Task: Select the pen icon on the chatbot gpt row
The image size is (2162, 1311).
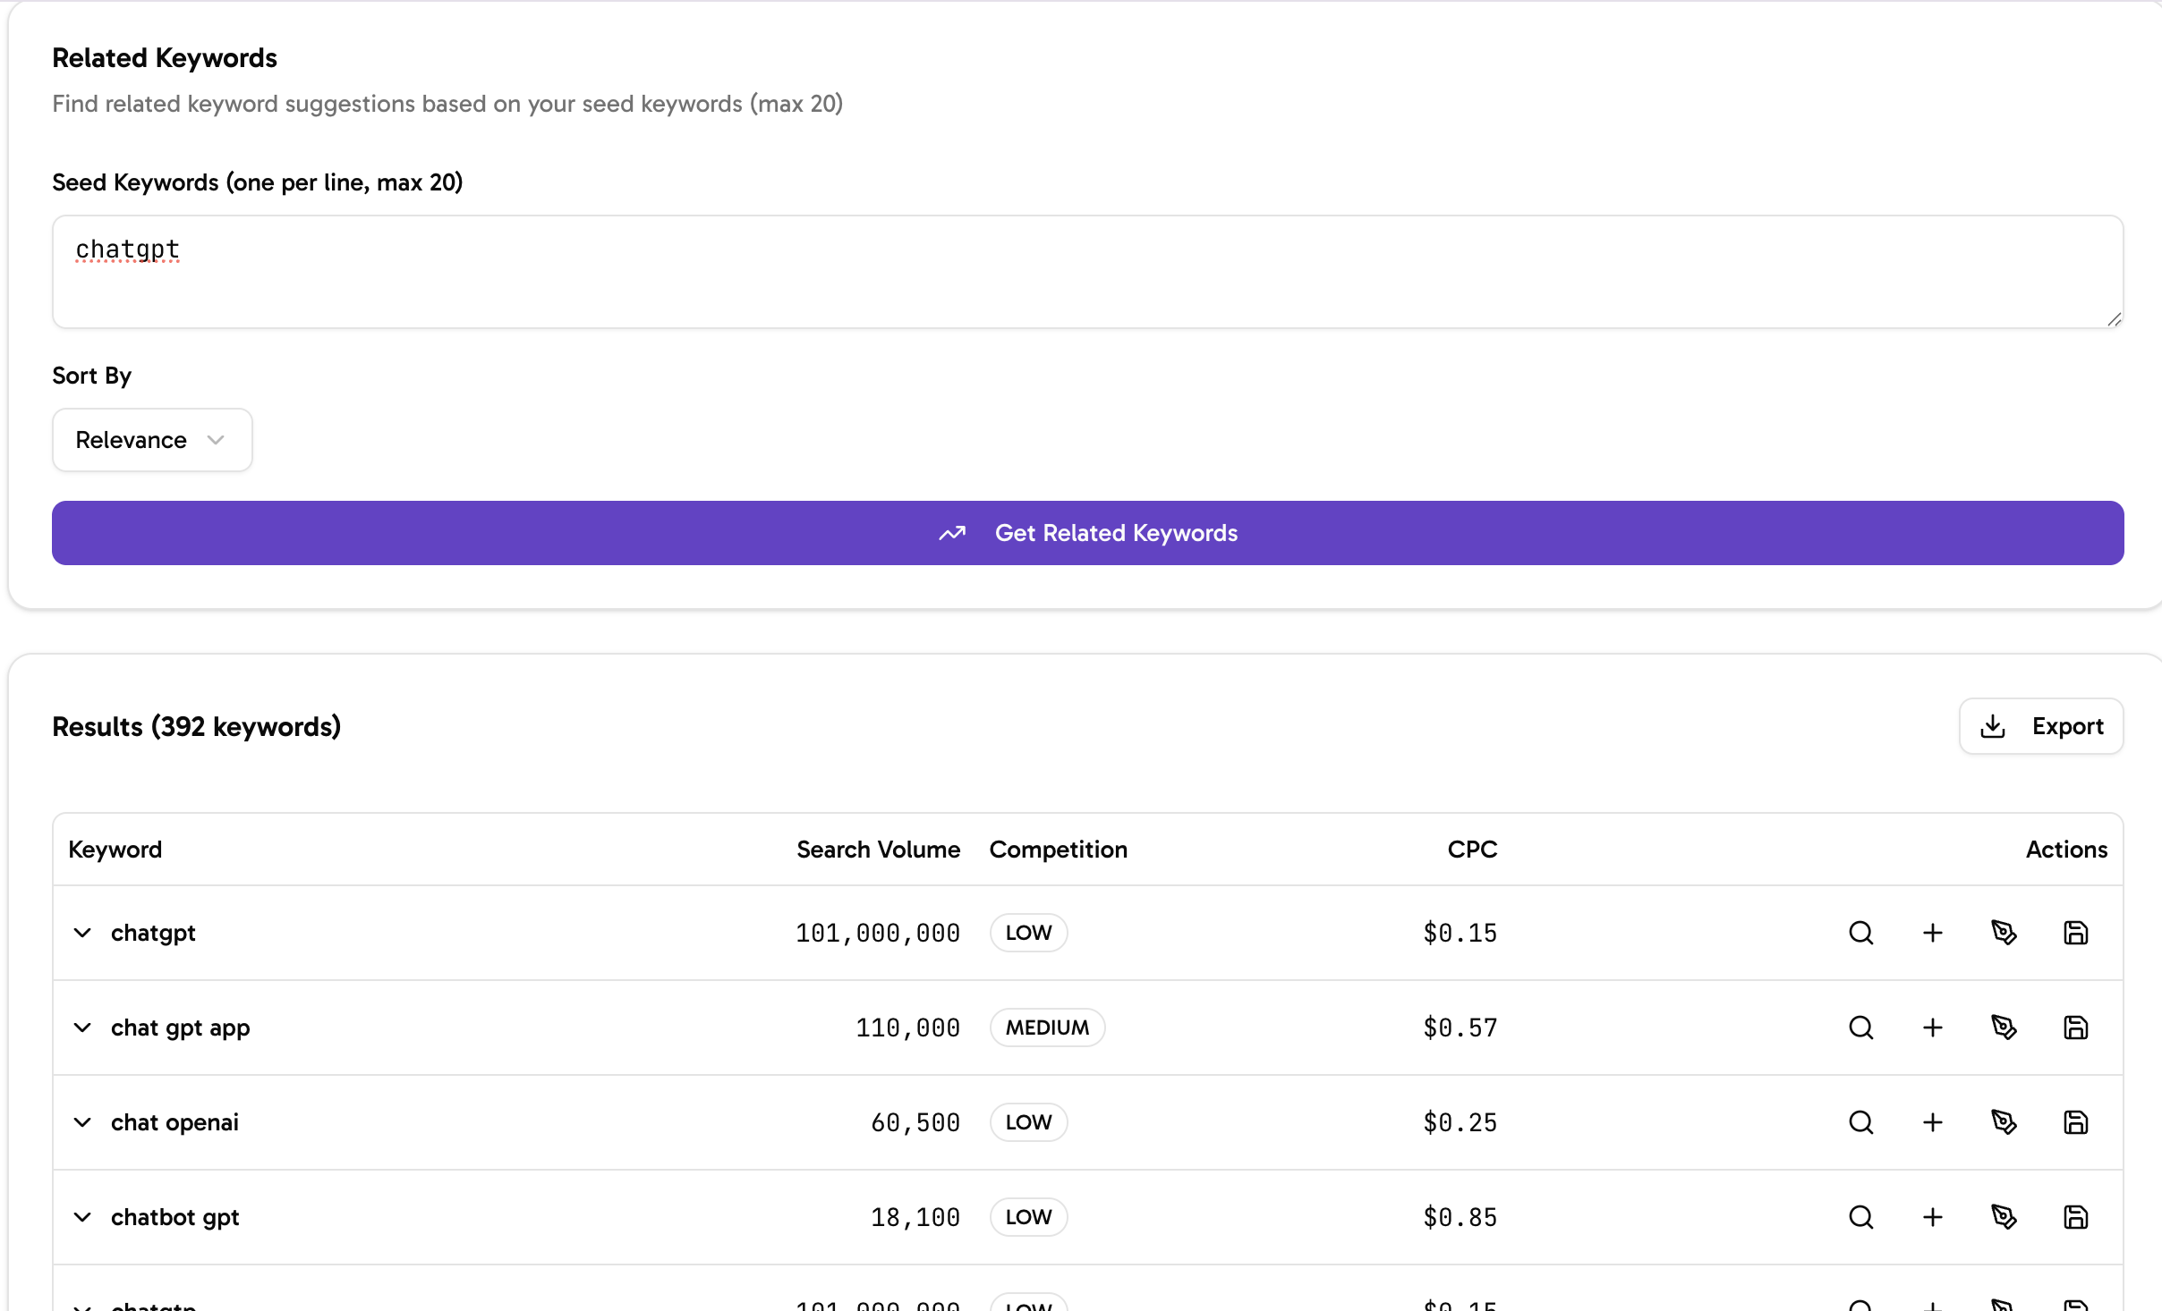Action: click(x=2005, y=1217)
